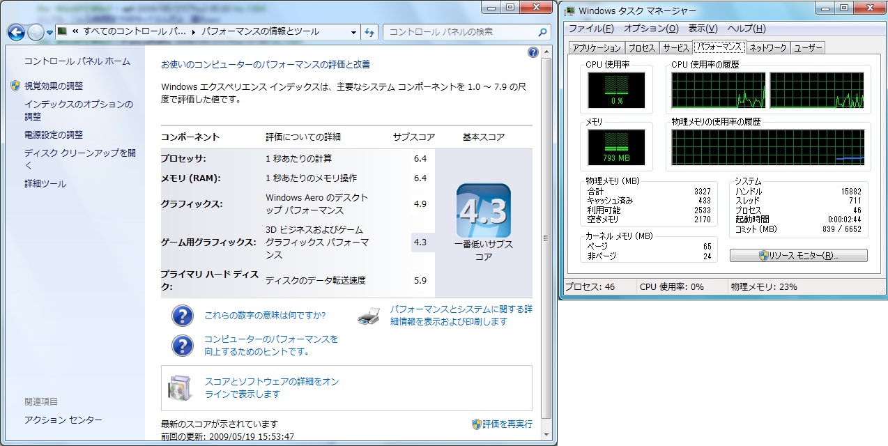Open これらの数字の意味は何ですか? link
Screen dimensions: 888x446
pos(265,316)
